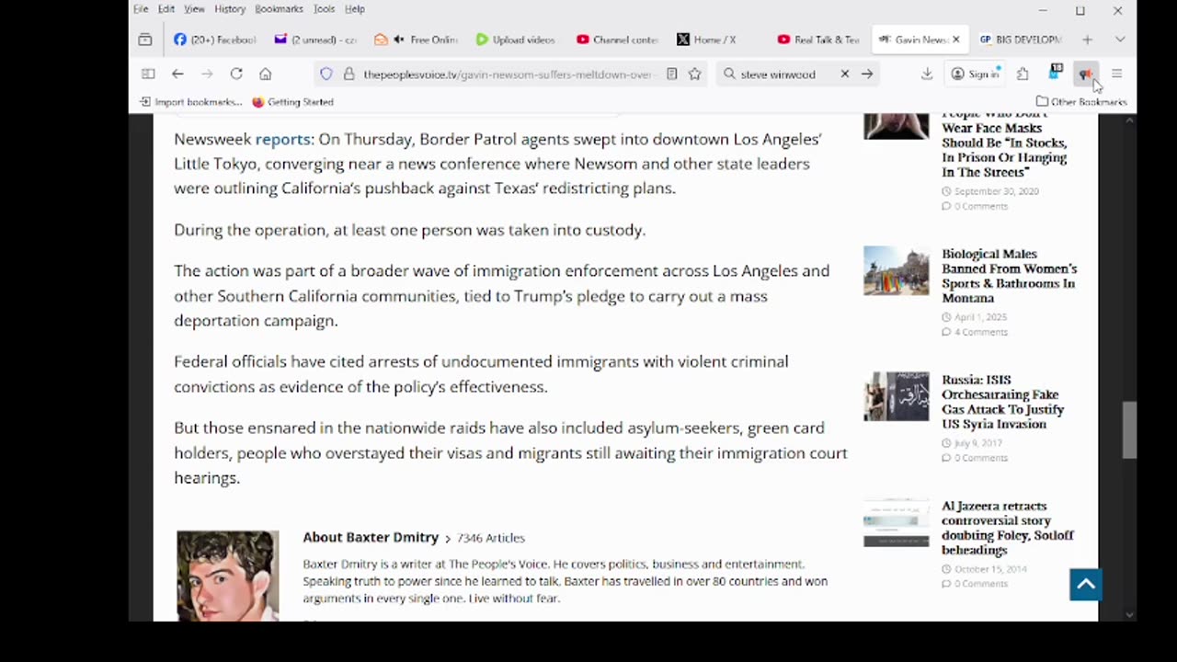The image size is (1177, 662).
Task: Open the Help menu
Action: tap(355, 9)
